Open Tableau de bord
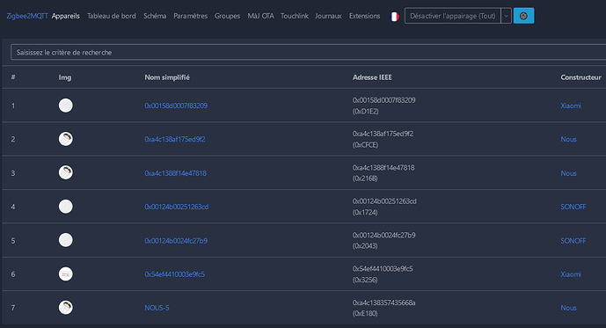Image resolution: width=606 pixels, height=328 pixels. pyautogui.click(x=112, y=16)
